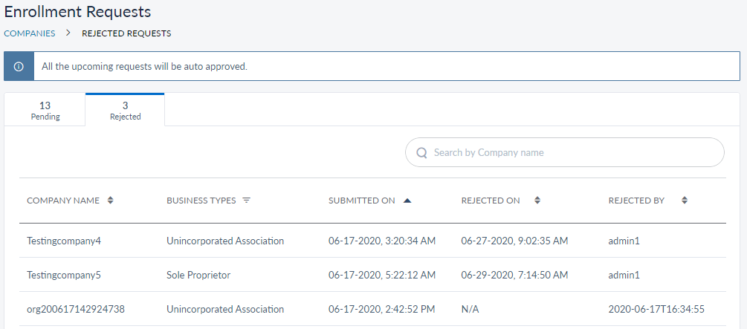Viewport: 747px width, 329px height.
Task: Sort by Company Name column icon
Action: coord(111,201)
